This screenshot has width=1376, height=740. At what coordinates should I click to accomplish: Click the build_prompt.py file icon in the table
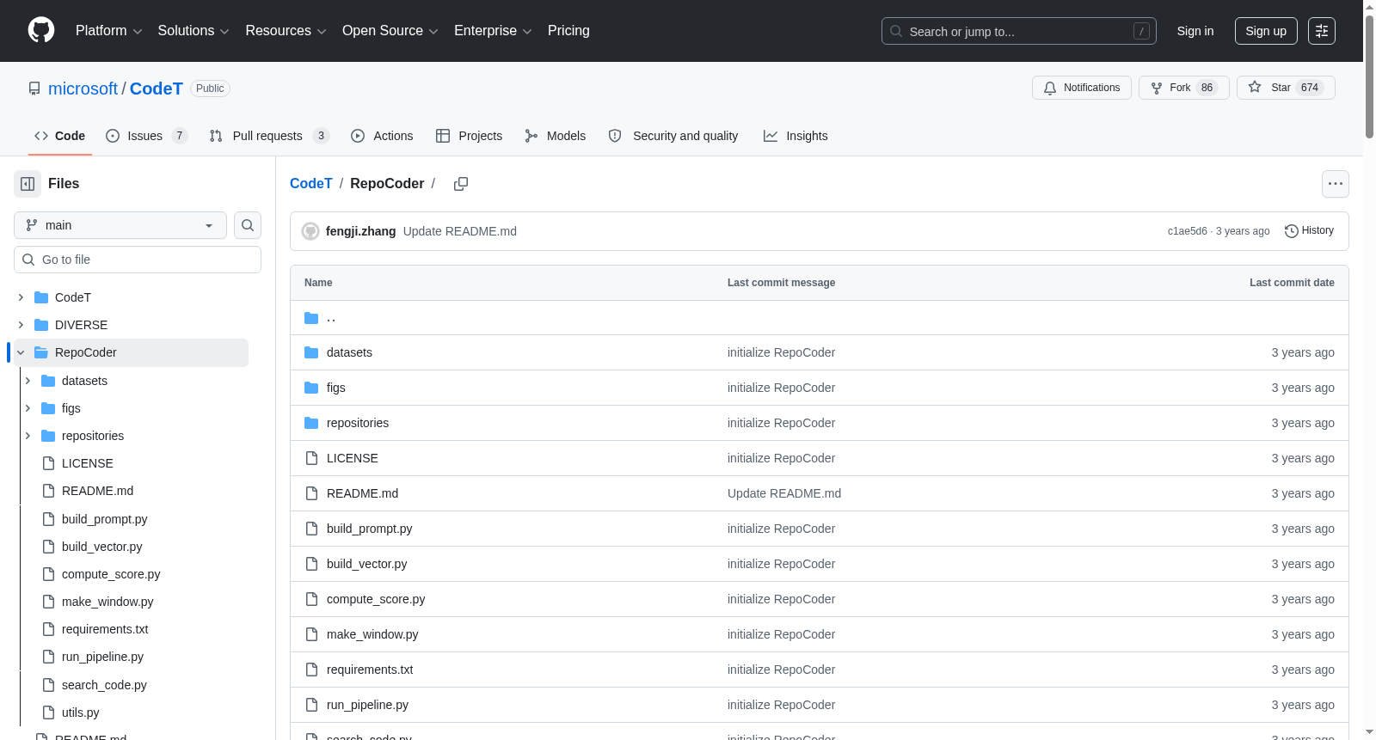pos(311,529)
